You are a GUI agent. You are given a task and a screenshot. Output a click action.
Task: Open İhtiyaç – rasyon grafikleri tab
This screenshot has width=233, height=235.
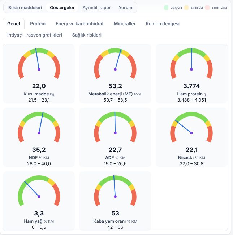coord(35,35)
